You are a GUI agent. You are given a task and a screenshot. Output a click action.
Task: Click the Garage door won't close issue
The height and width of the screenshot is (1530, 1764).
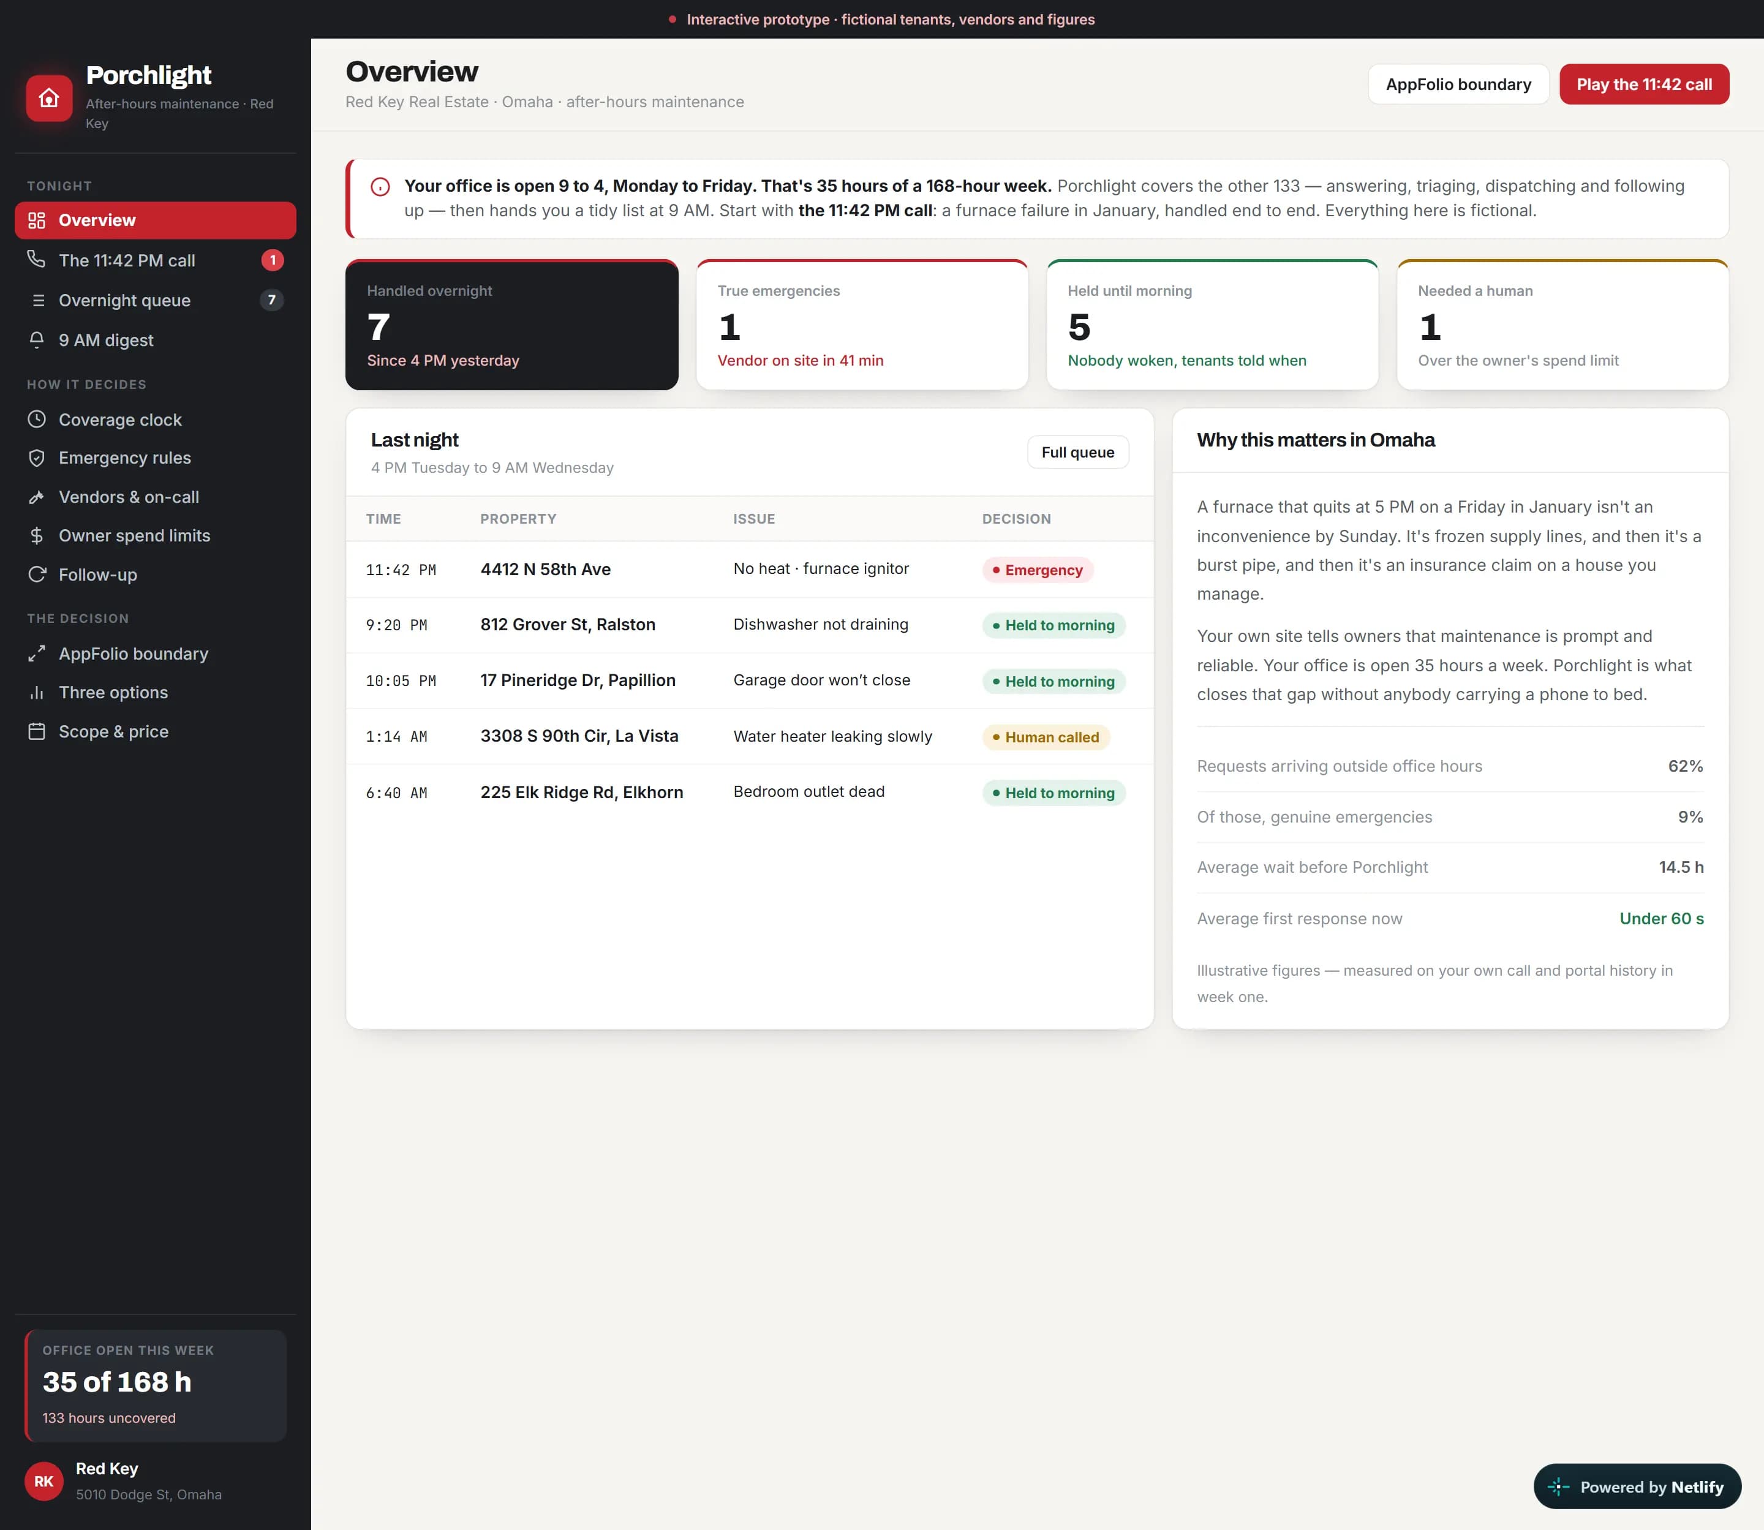(x=821, y=680)
